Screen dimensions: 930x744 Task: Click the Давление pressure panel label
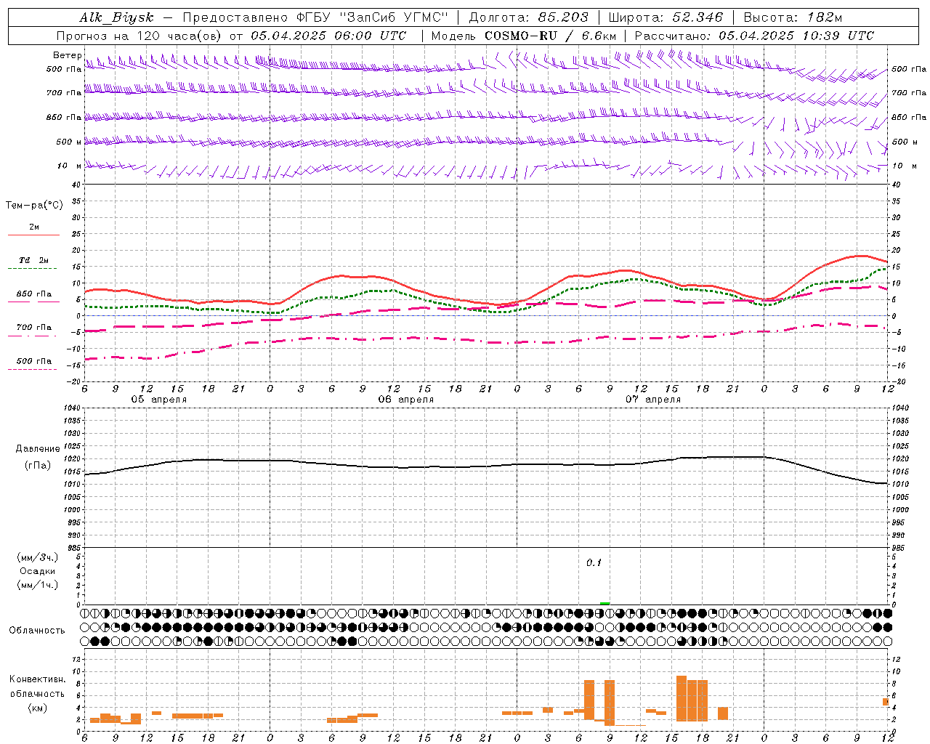tap(38, 449)
